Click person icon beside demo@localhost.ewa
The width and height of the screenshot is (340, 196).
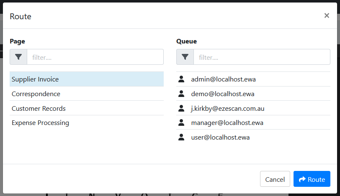[x=181, y=94]
